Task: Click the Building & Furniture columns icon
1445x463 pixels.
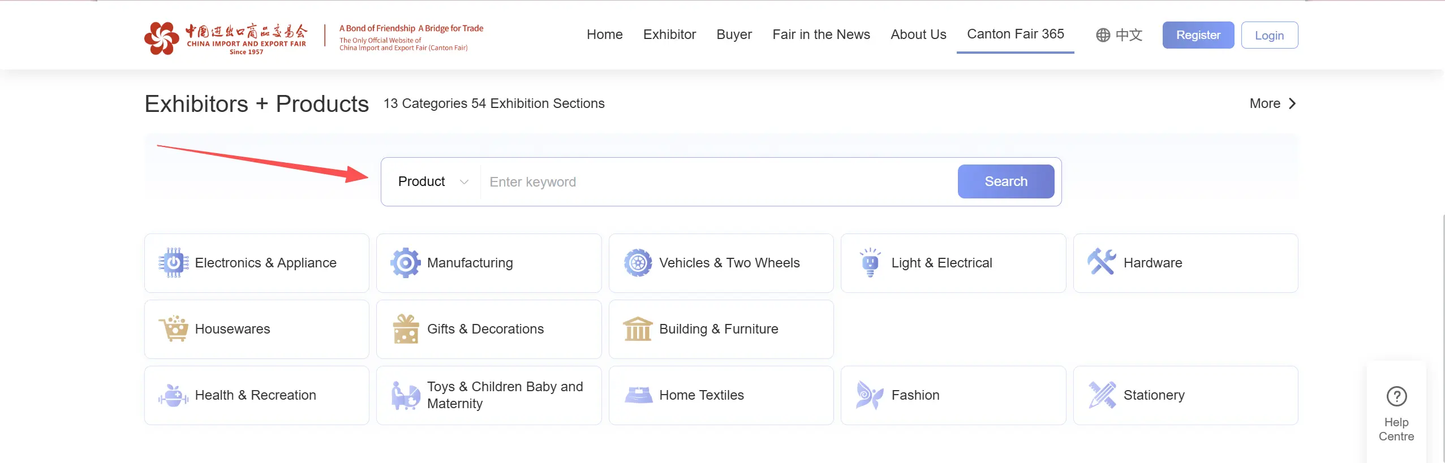Action: [x=638, y=329]
